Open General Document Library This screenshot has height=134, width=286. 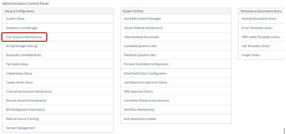[x=259, y=19]
